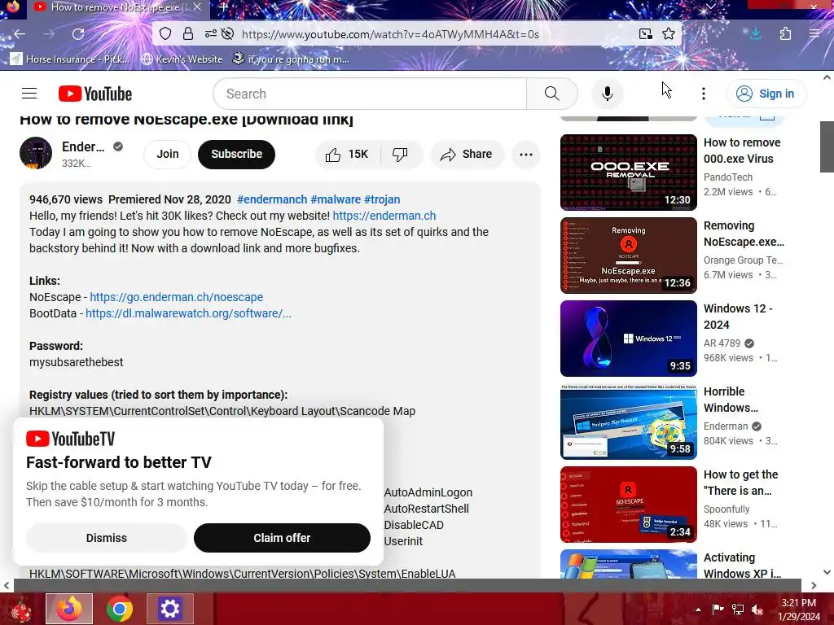Close the YouTube browser tab
The width and height of the screenshot is (834, 625).
pos(197,7)
